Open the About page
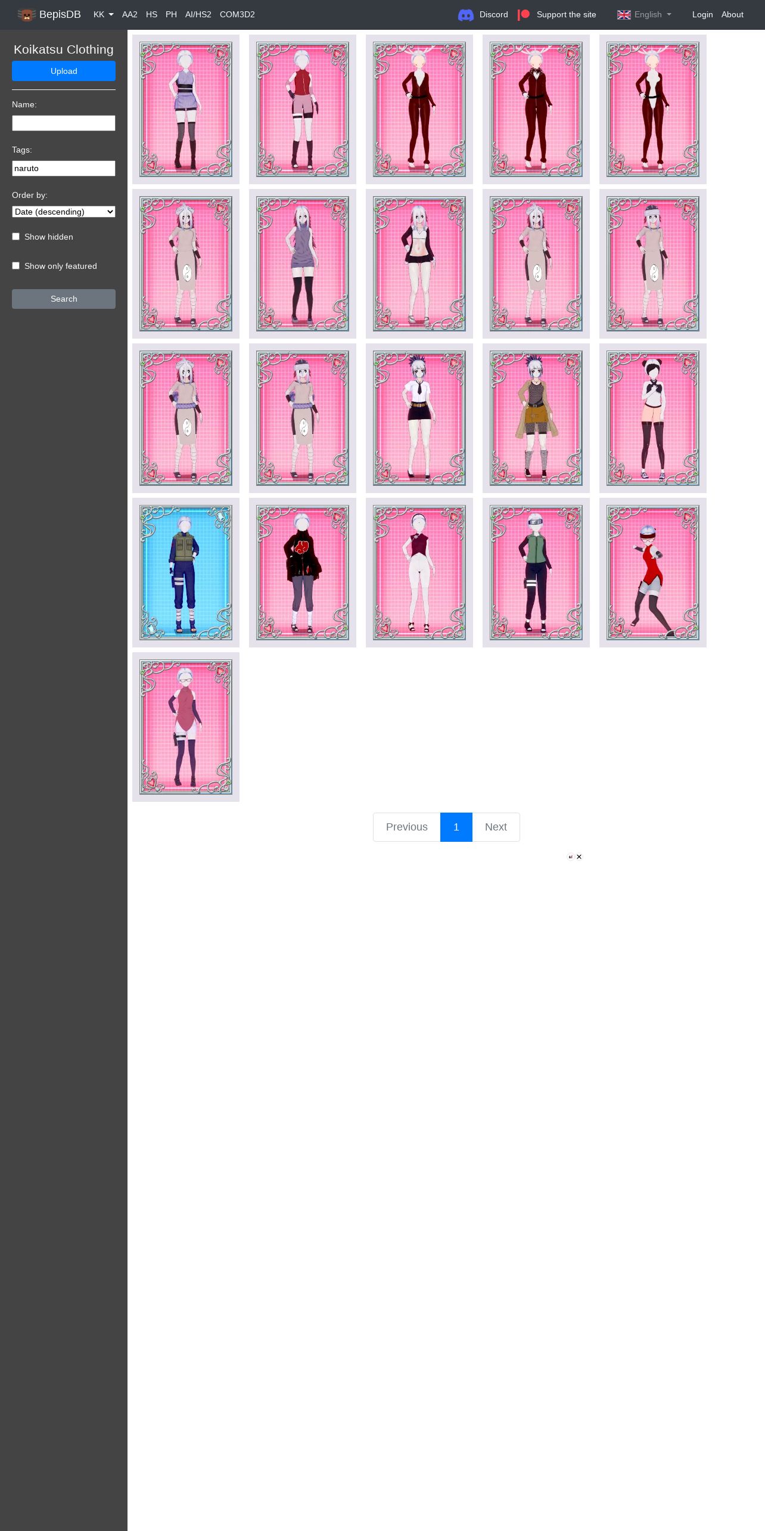The width and height of the screenshot is (765, 1531). (732, 15)
